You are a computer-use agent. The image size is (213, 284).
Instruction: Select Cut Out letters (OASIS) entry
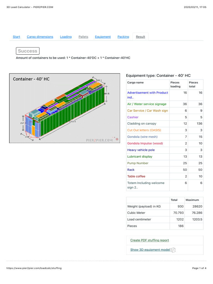coord(144,130)
